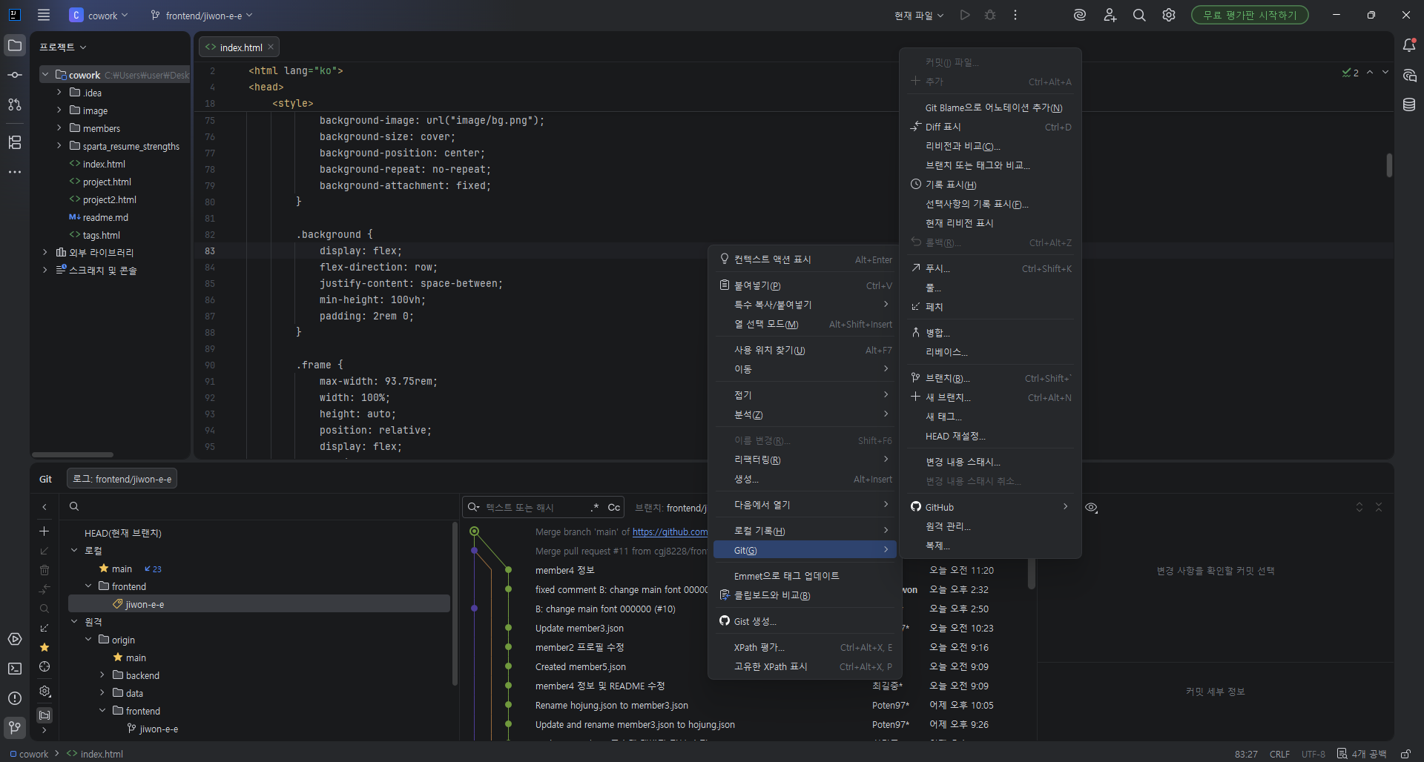Open the Structure tool window icon
The height and width of the screenshot is (762, 1424).
[15, 142]
